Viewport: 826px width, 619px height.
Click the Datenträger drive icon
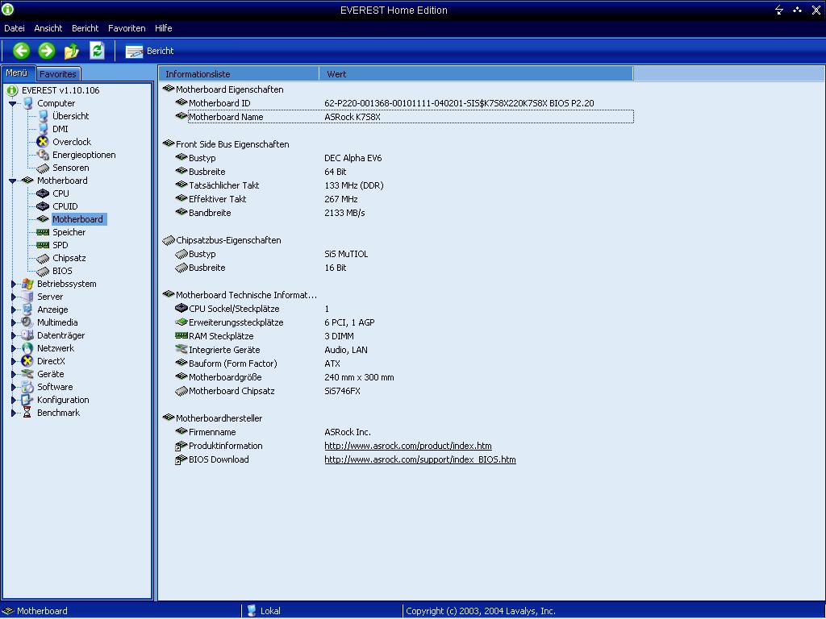coord(27,335)
